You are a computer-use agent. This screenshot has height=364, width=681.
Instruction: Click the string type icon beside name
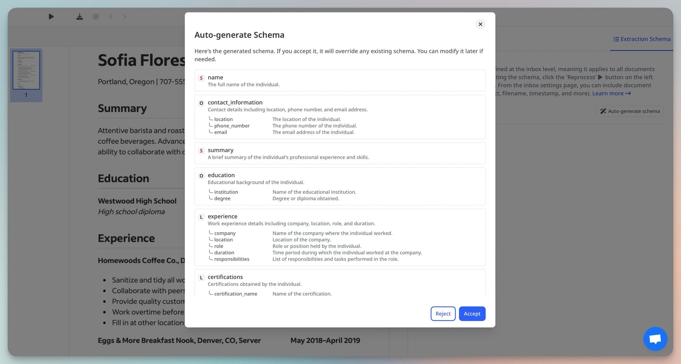point(201,78)
